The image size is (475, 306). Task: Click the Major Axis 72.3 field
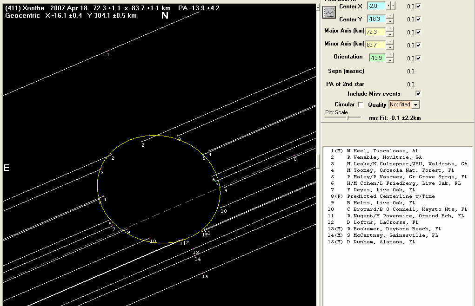375,32
